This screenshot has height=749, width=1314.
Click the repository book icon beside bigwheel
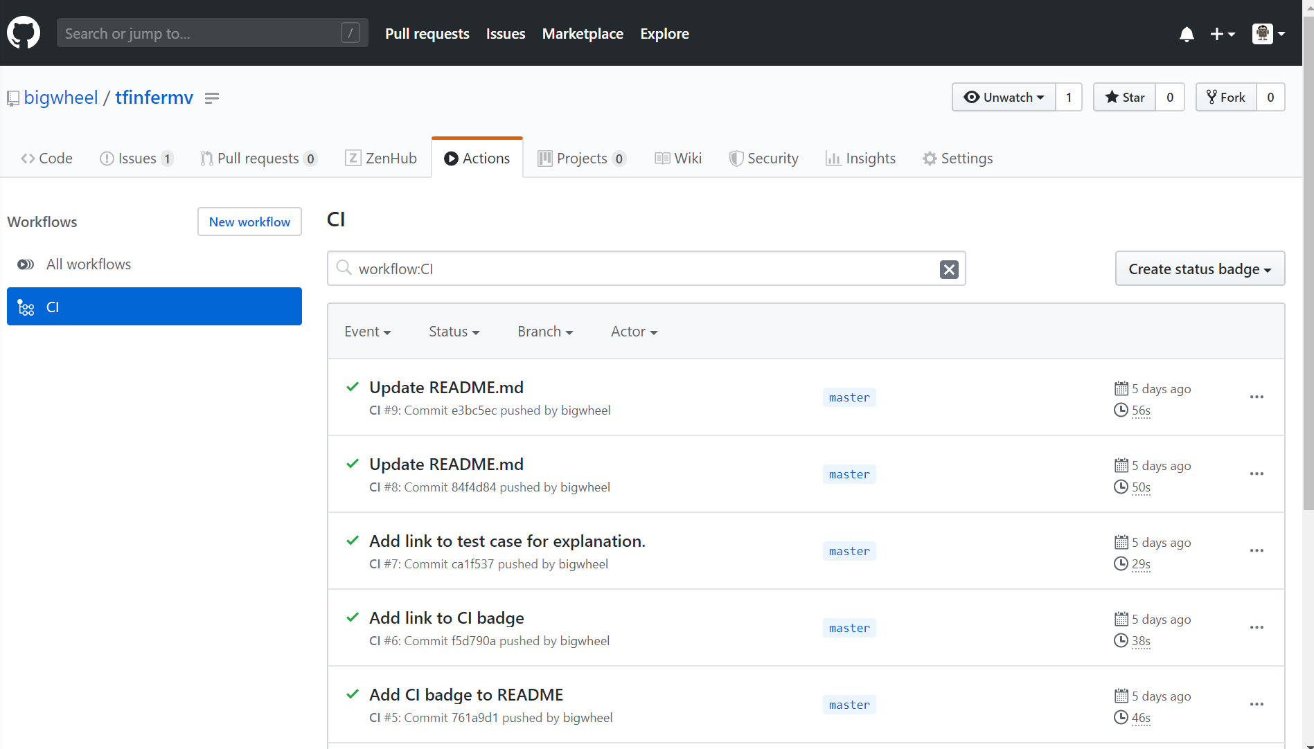13,99
